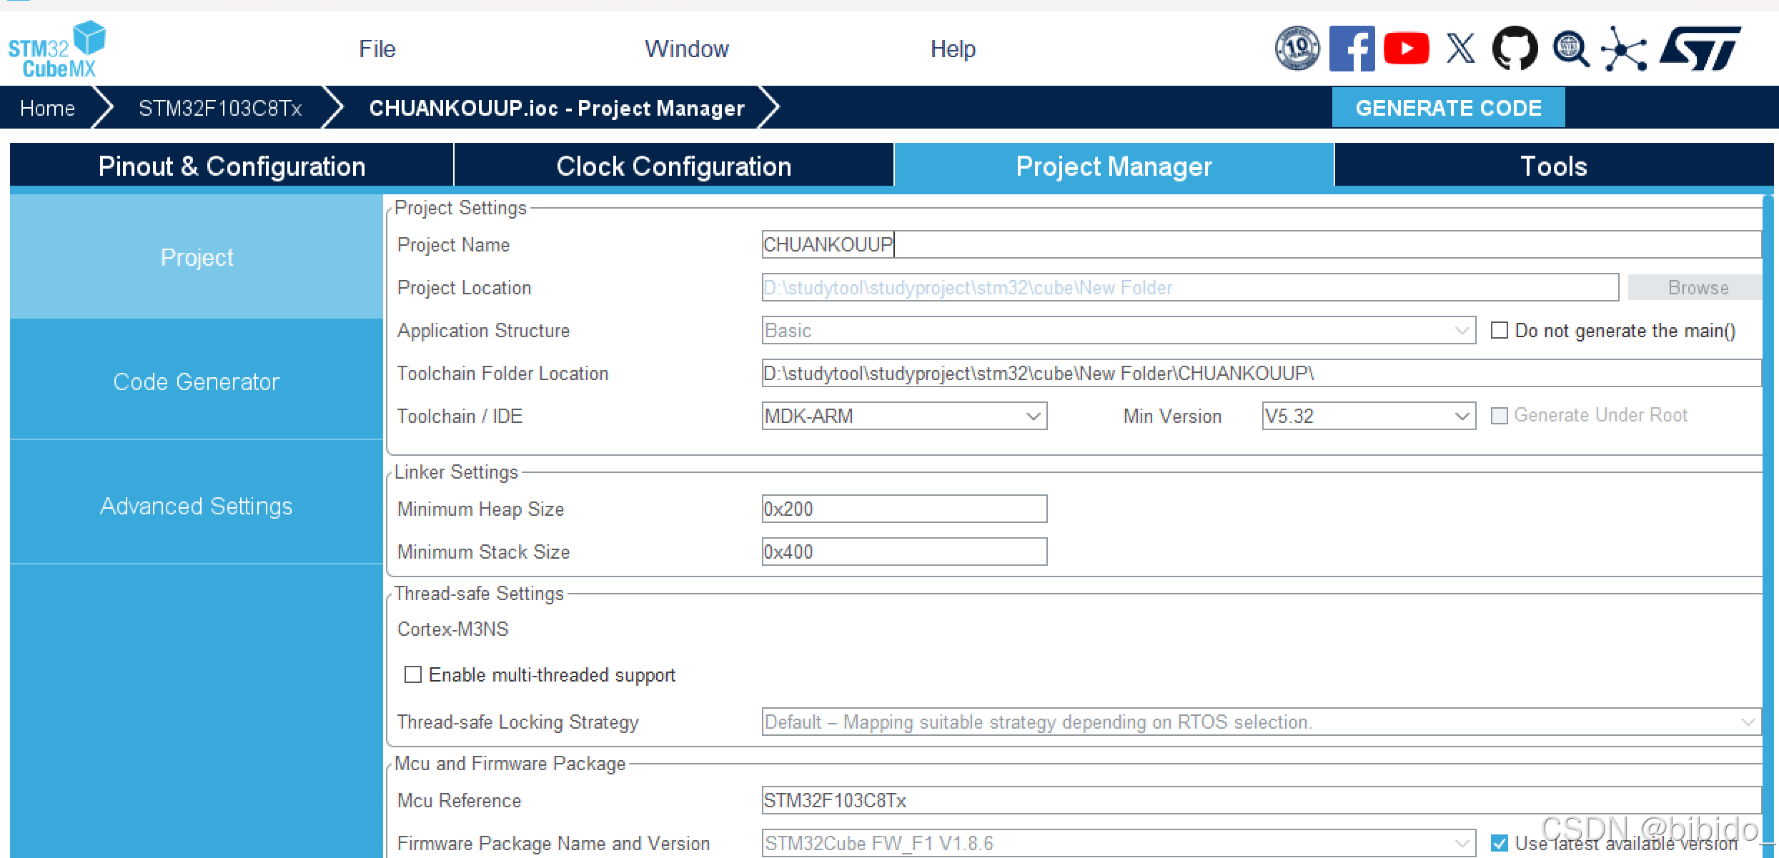The image size is (1779, 858).
Task: Click the ST logo icon
Action: (1700, 49)
